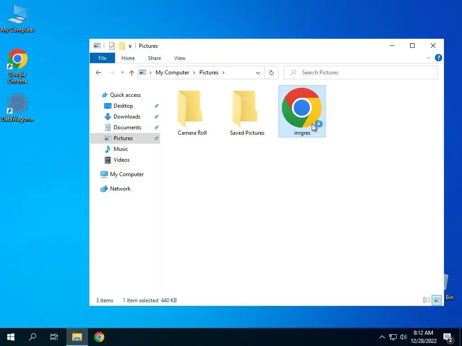
Task: Minimize the Pictures window
Action: click(392, 46)
